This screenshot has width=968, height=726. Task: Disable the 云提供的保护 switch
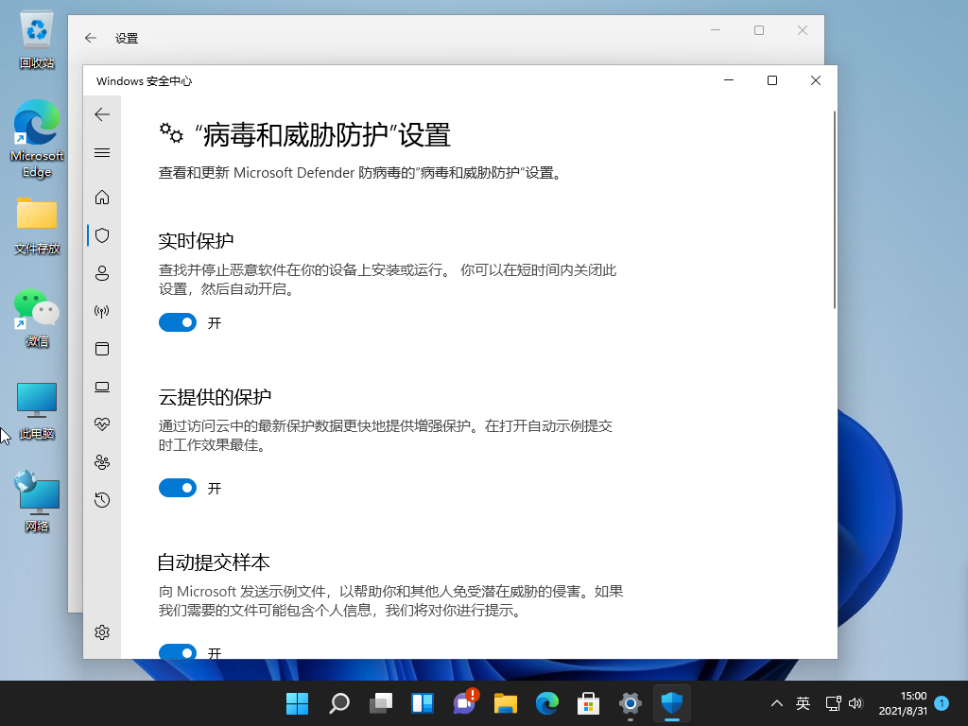pos(178,488)
